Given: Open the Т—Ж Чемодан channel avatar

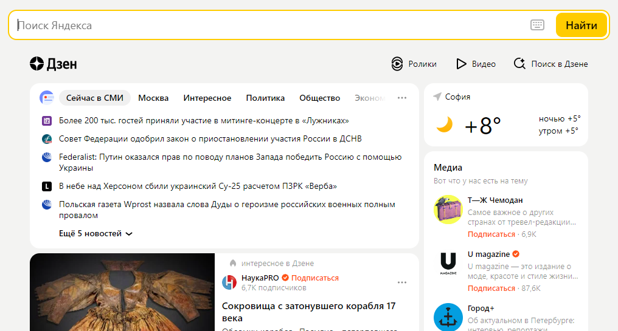Looking at the screenshot, I should [448, 210].
